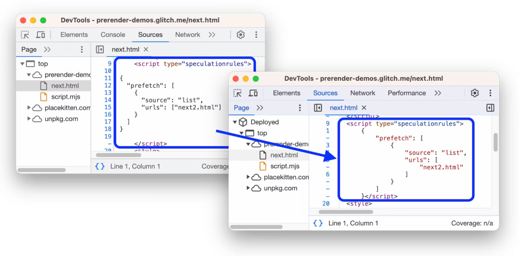Show debugger sidebar icon in front window

pos(491,108)
